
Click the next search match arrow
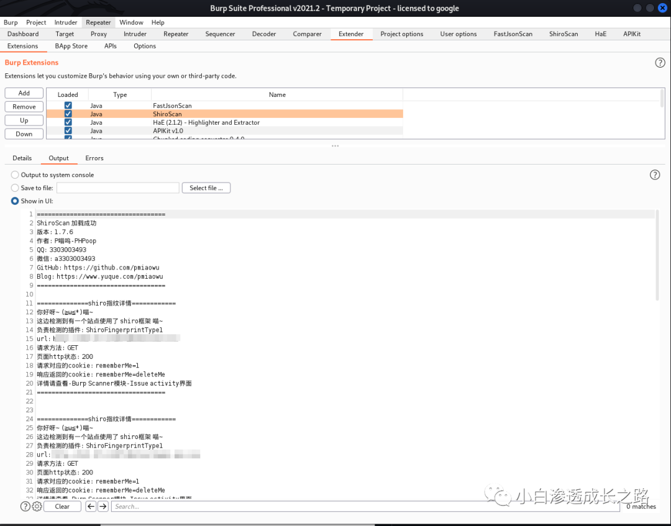(103, 506)
